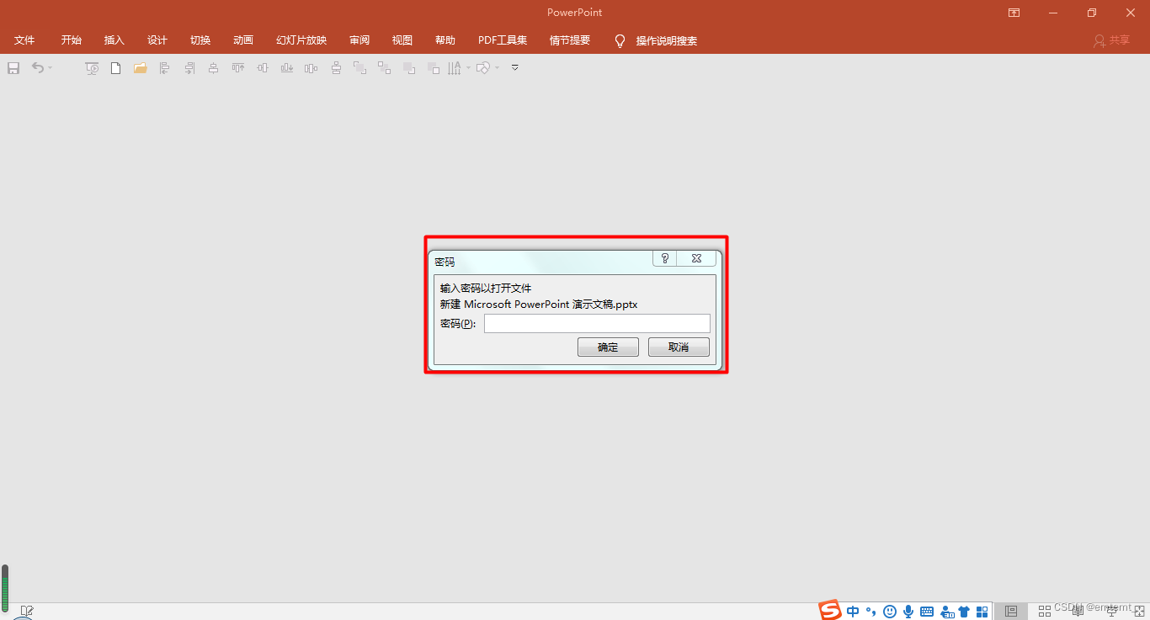
Task: Switch to the 设计 tab
Action: click(x=157, y=40)
